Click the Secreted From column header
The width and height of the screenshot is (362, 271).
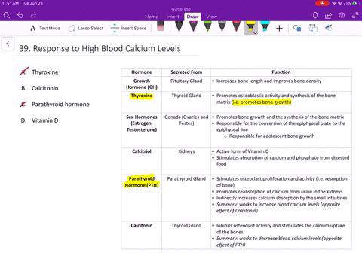[186, 72]
